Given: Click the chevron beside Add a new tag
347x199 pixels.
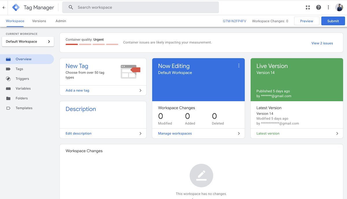Looking at the screenshot, I should [141, 90].
